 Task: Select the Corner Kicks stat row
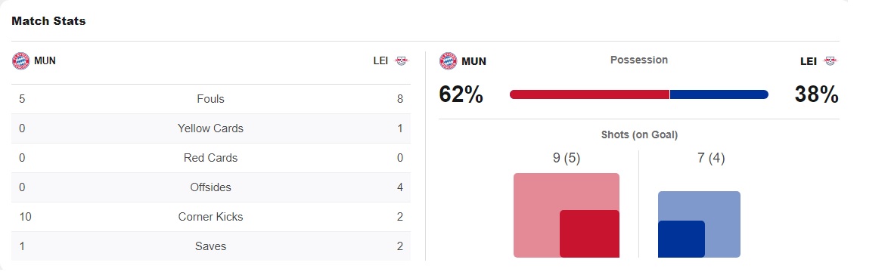pos(211,217)
